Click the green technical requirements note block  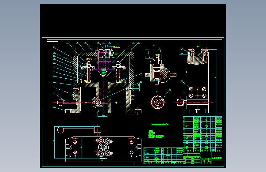(x=156, y=135)
